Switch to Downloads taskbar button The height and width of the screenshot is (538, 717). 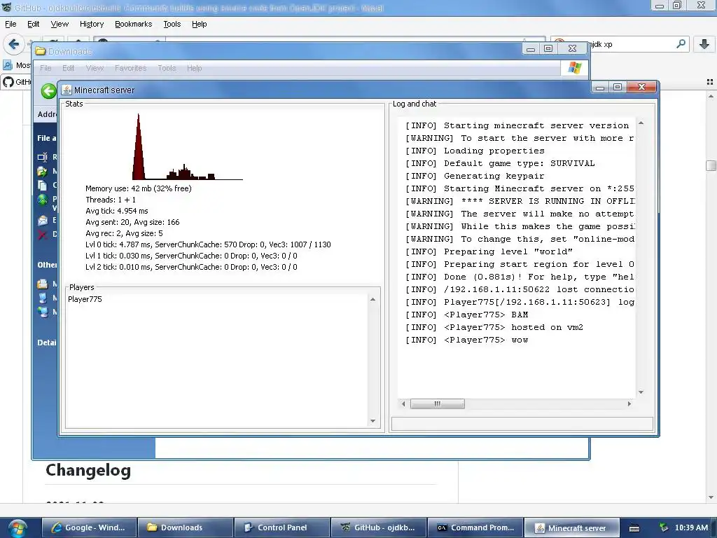point(186,527)
